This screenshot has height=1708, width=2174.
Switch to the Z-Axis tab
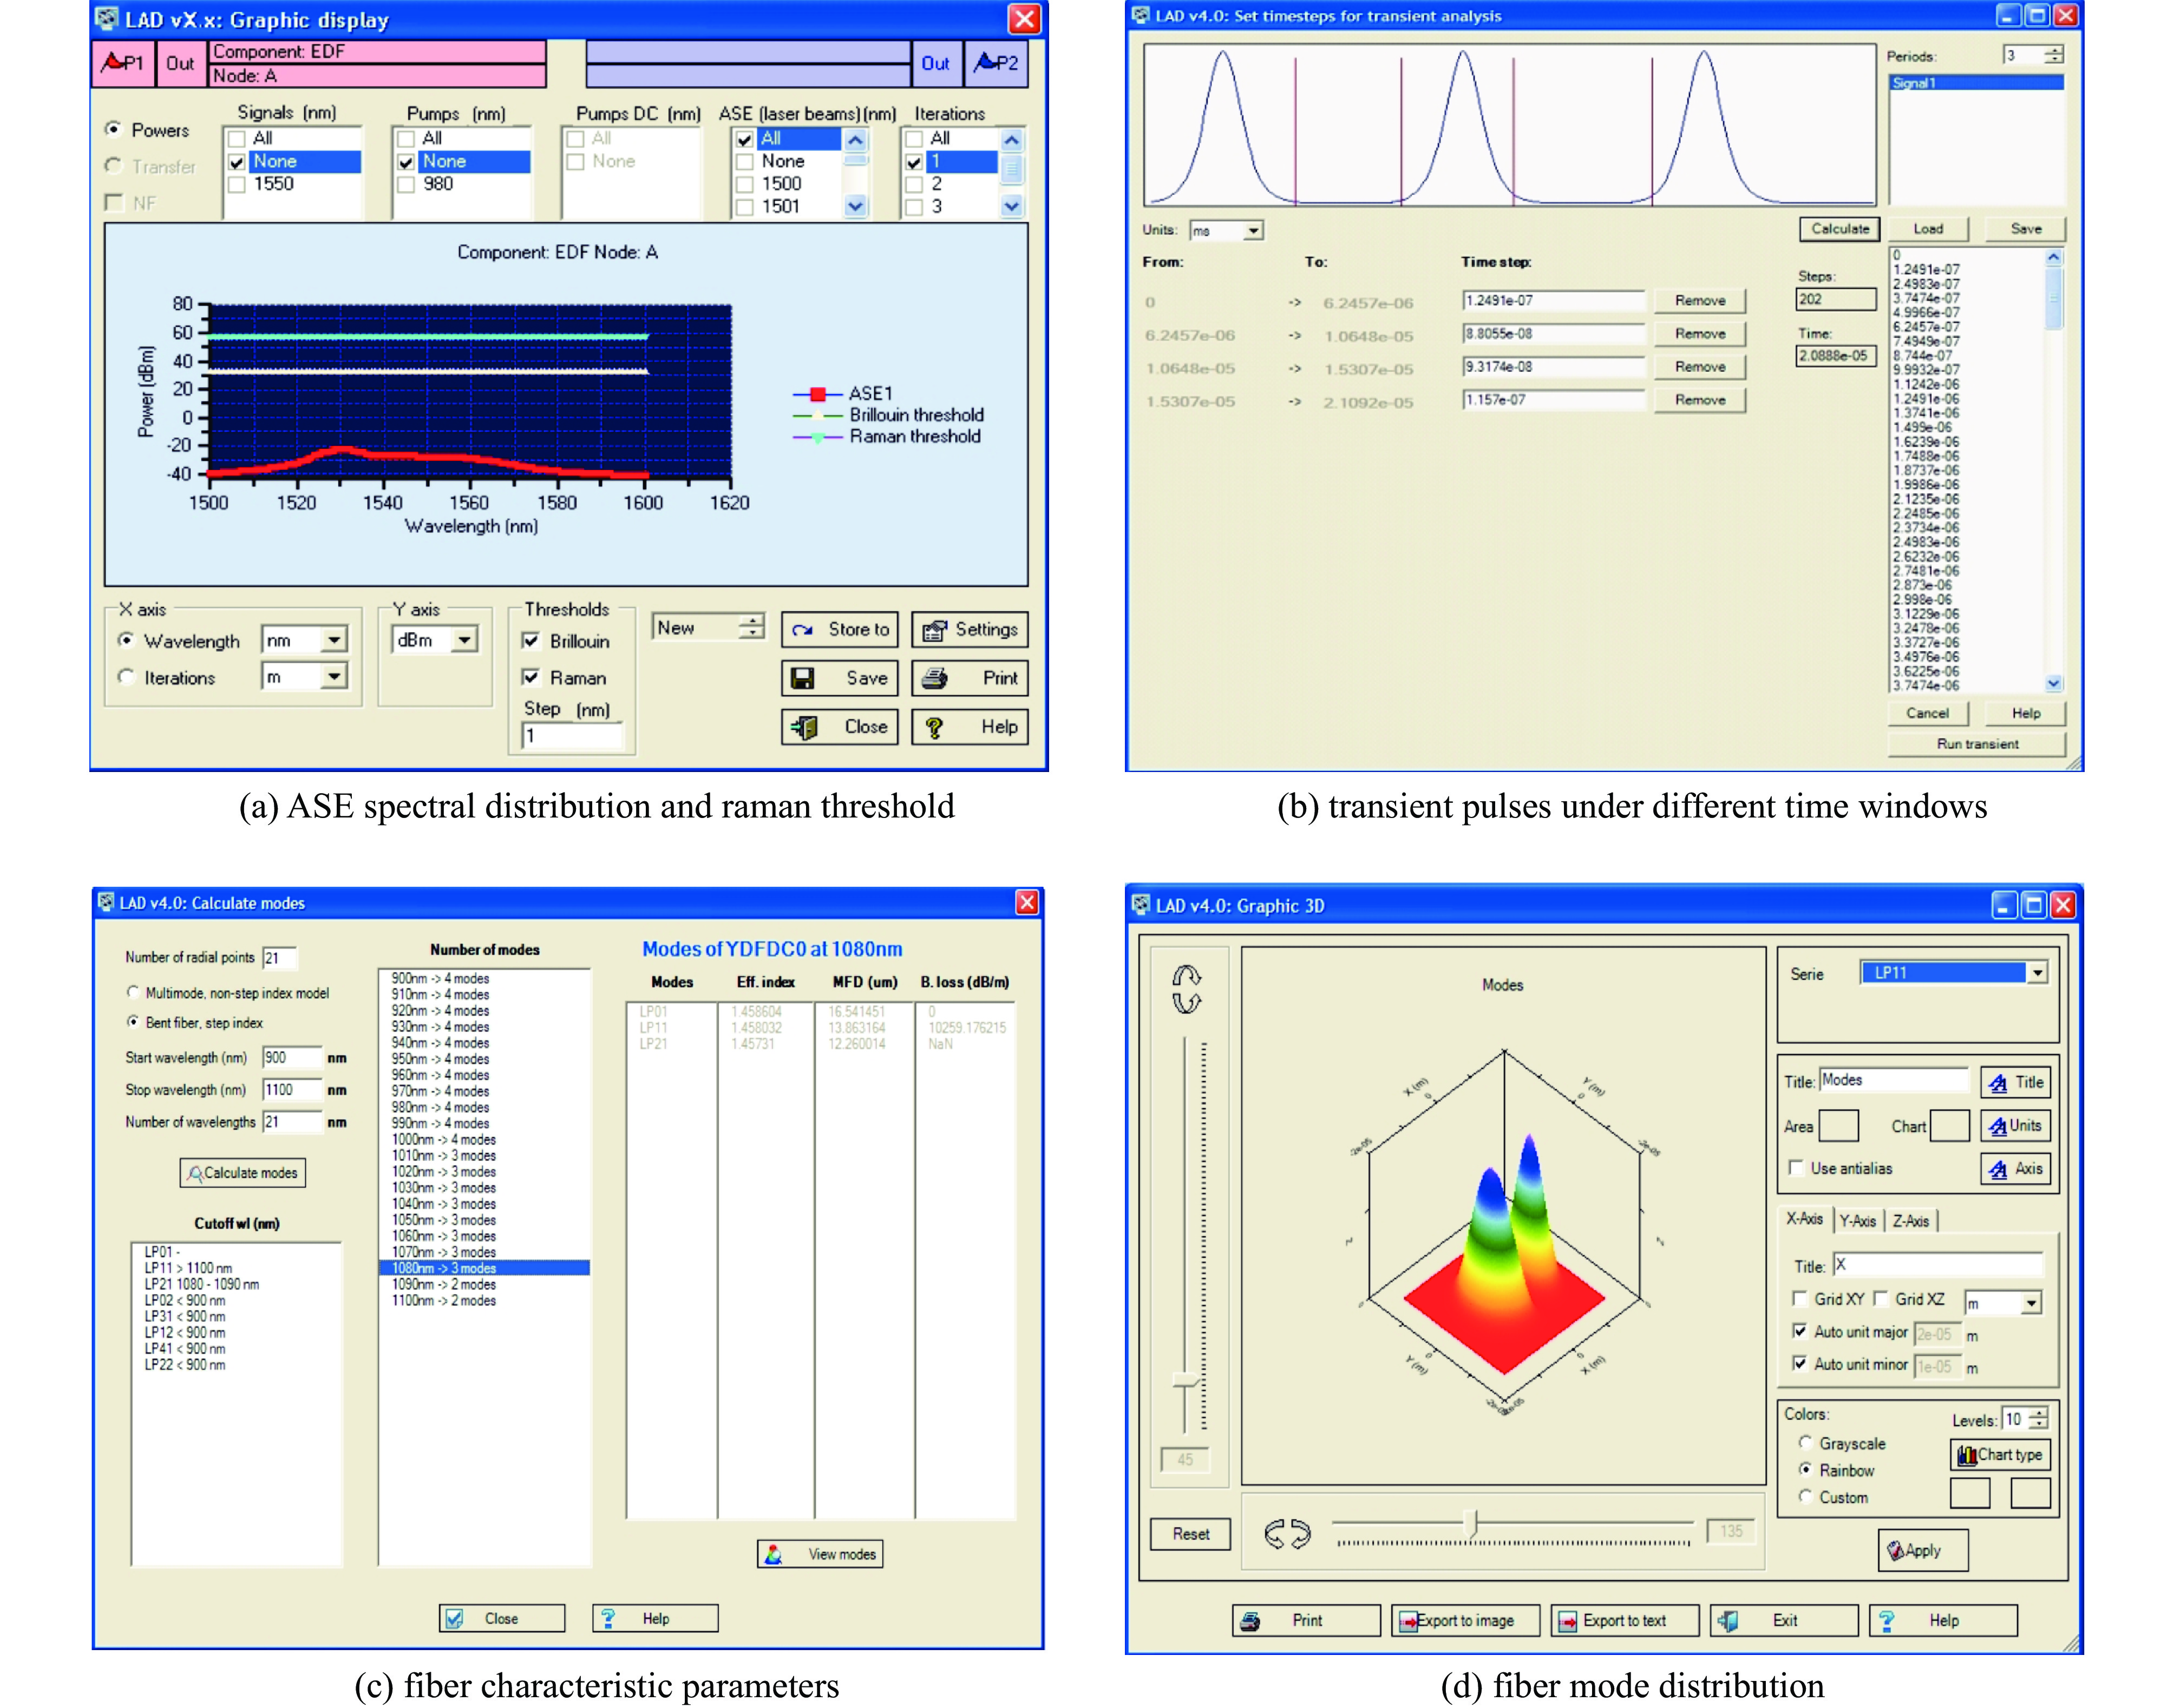click(x=1910, y=1221)
